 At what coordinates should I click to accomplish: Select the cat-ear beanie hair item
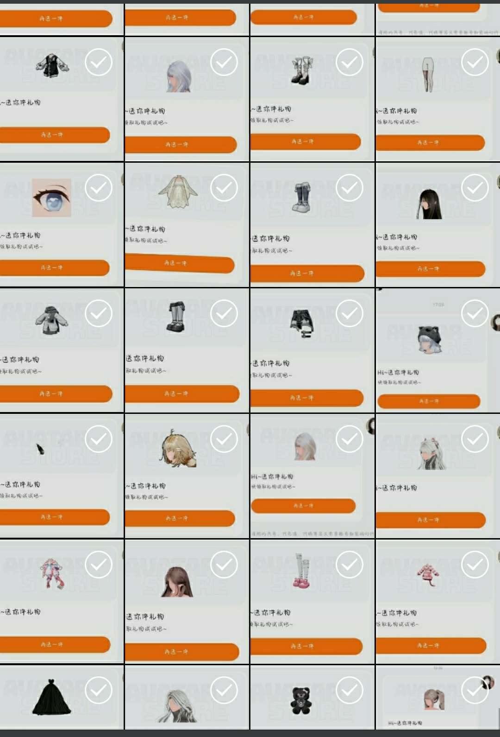point(429,339)
